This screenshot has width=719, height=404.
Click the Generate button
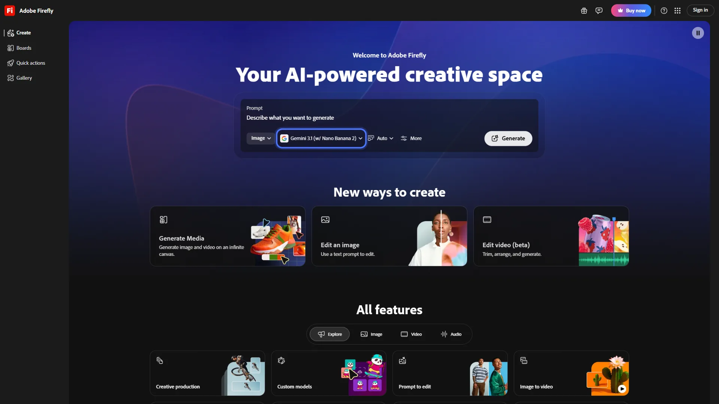pyautogui.click(x=508, y=138)
